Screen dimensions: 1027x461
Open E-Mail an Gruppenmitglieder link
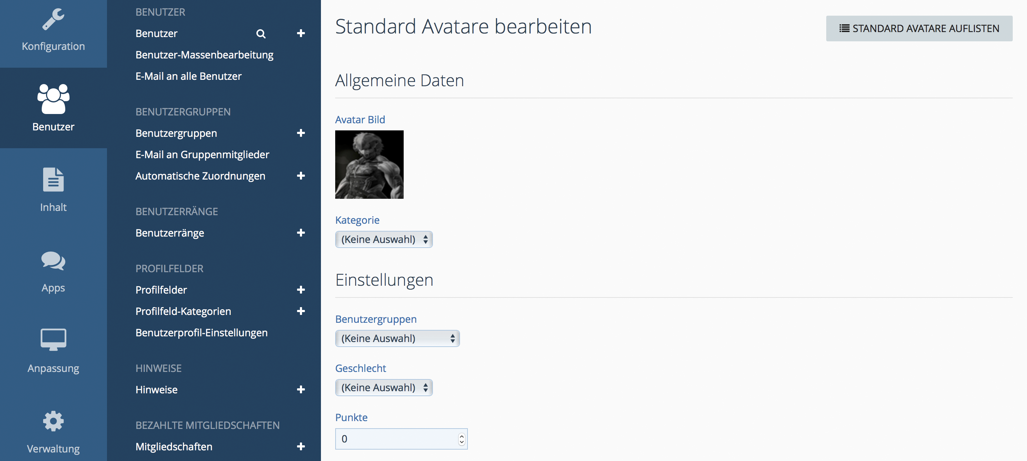(x=202, y=155)
